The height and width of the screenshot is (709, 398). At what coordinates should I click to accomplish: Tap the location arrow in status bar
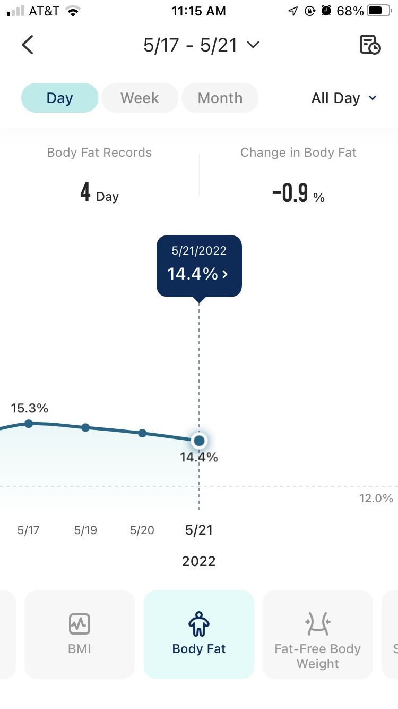pyautogui.click(x=293, y=11)
